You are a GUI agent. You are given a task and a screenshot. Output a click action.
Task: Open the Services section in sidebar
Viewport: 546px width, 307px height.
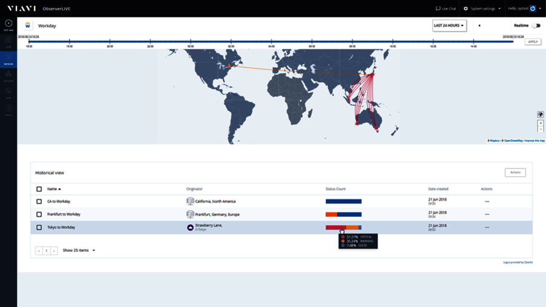(8, 58)
